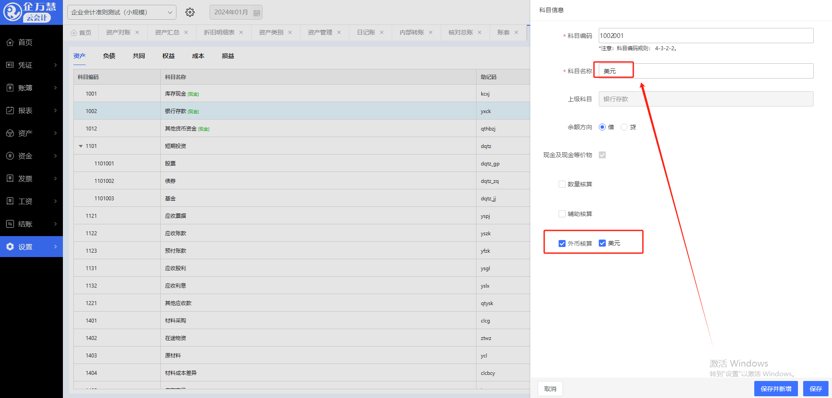Open the company selection dropdown
This screenshot has height=398, width=832.
point(122,12)
